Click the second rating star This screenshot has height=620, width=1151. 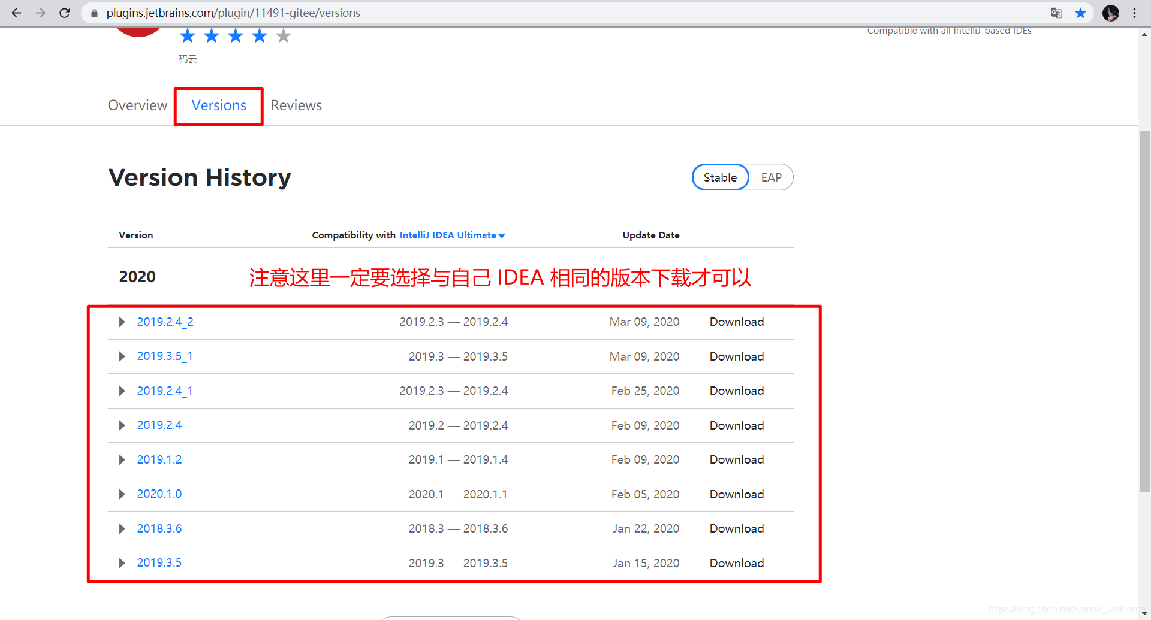tap(212, 36)
